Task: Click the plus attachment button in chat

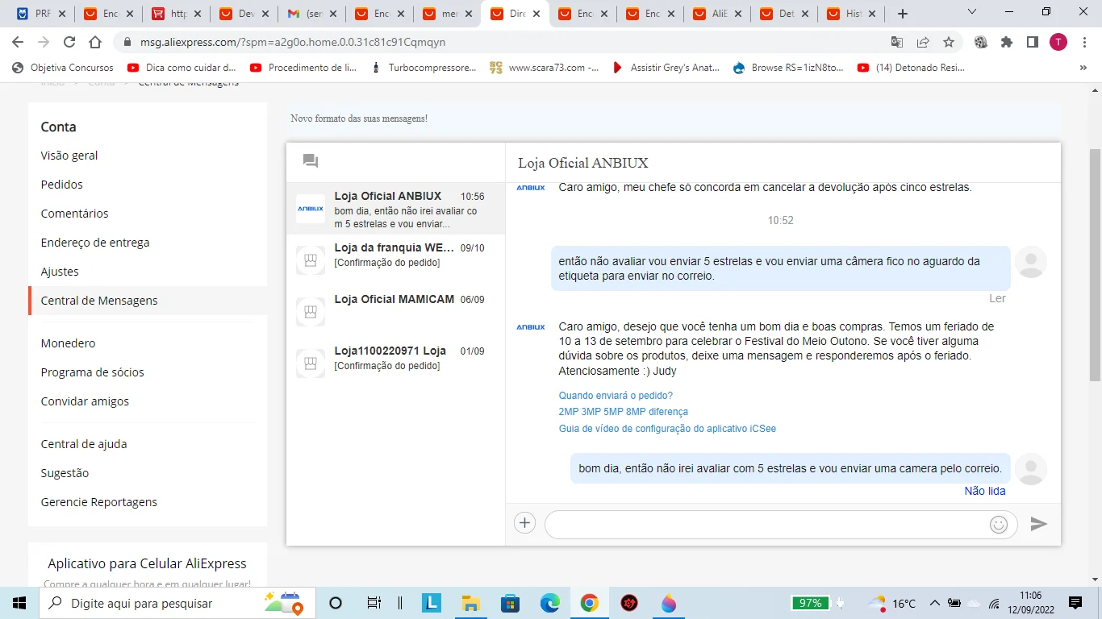Action: [524, 523]
